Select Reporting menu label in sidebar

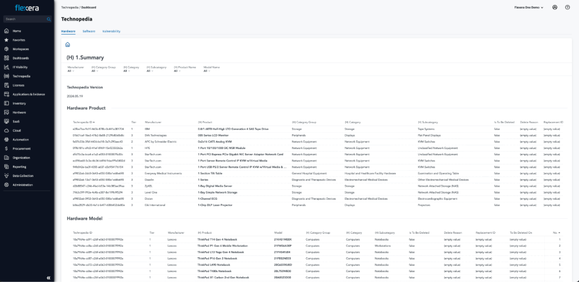point(19,166)
